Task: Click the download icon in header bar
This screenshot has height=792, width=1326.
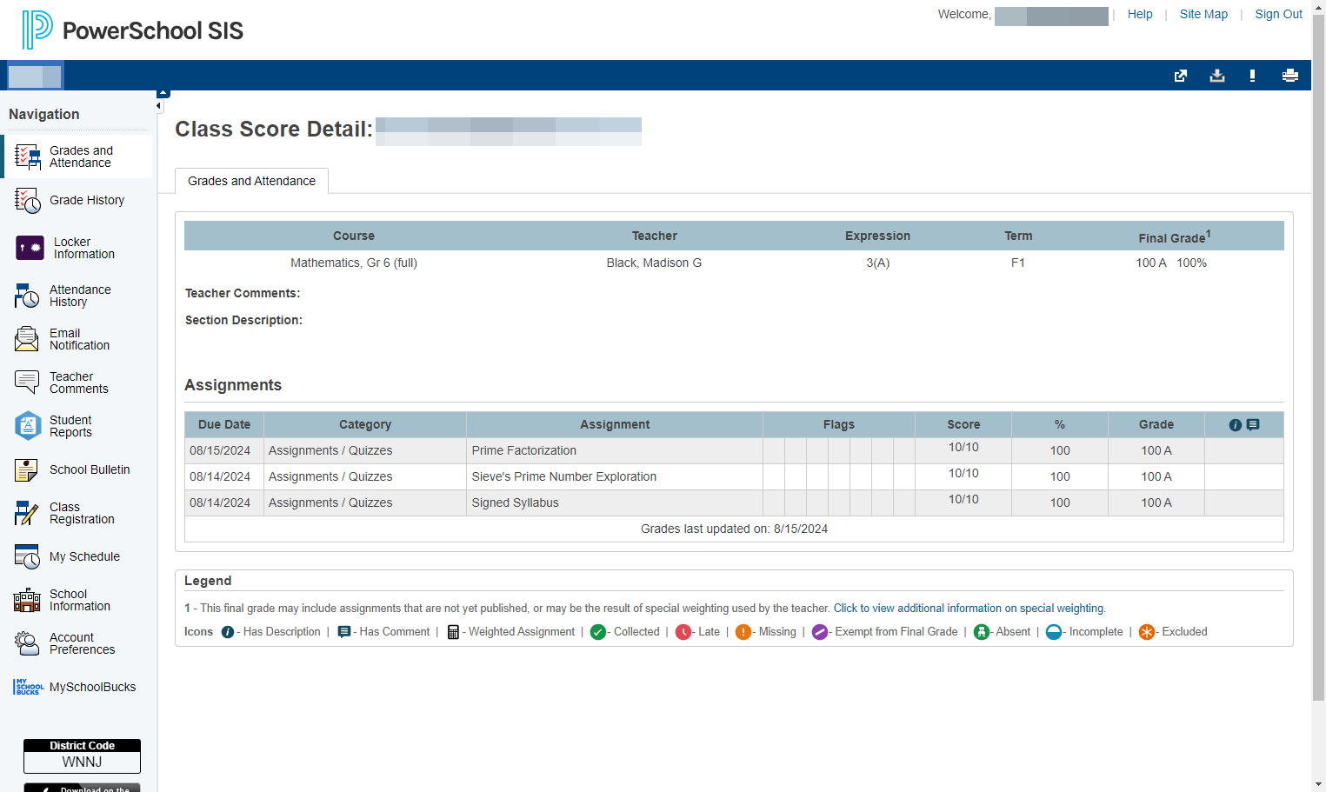Action: click(1217, 76)
